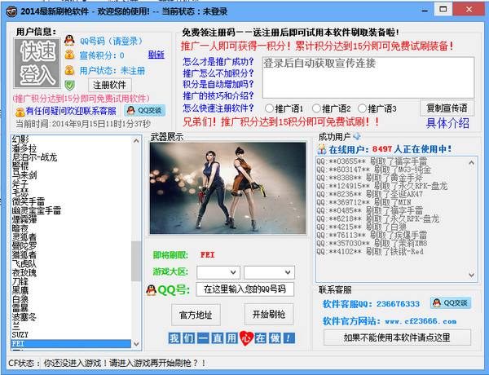Open link 怎么快速注册软件?
This screenshot has height=375, width=489.
[x=218, y=108]
